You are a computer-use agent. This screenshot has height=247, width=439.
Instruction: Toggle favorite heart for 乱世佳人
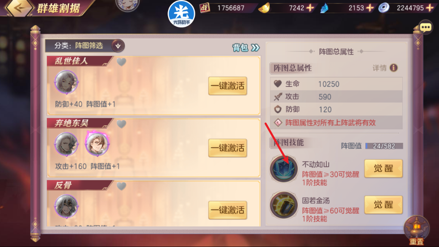click(121, 62)
